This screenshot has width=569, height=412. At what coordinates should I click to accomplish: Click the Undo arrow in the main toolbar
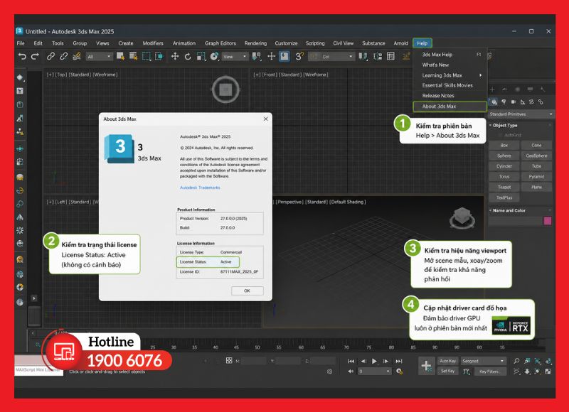pos(22,56)
